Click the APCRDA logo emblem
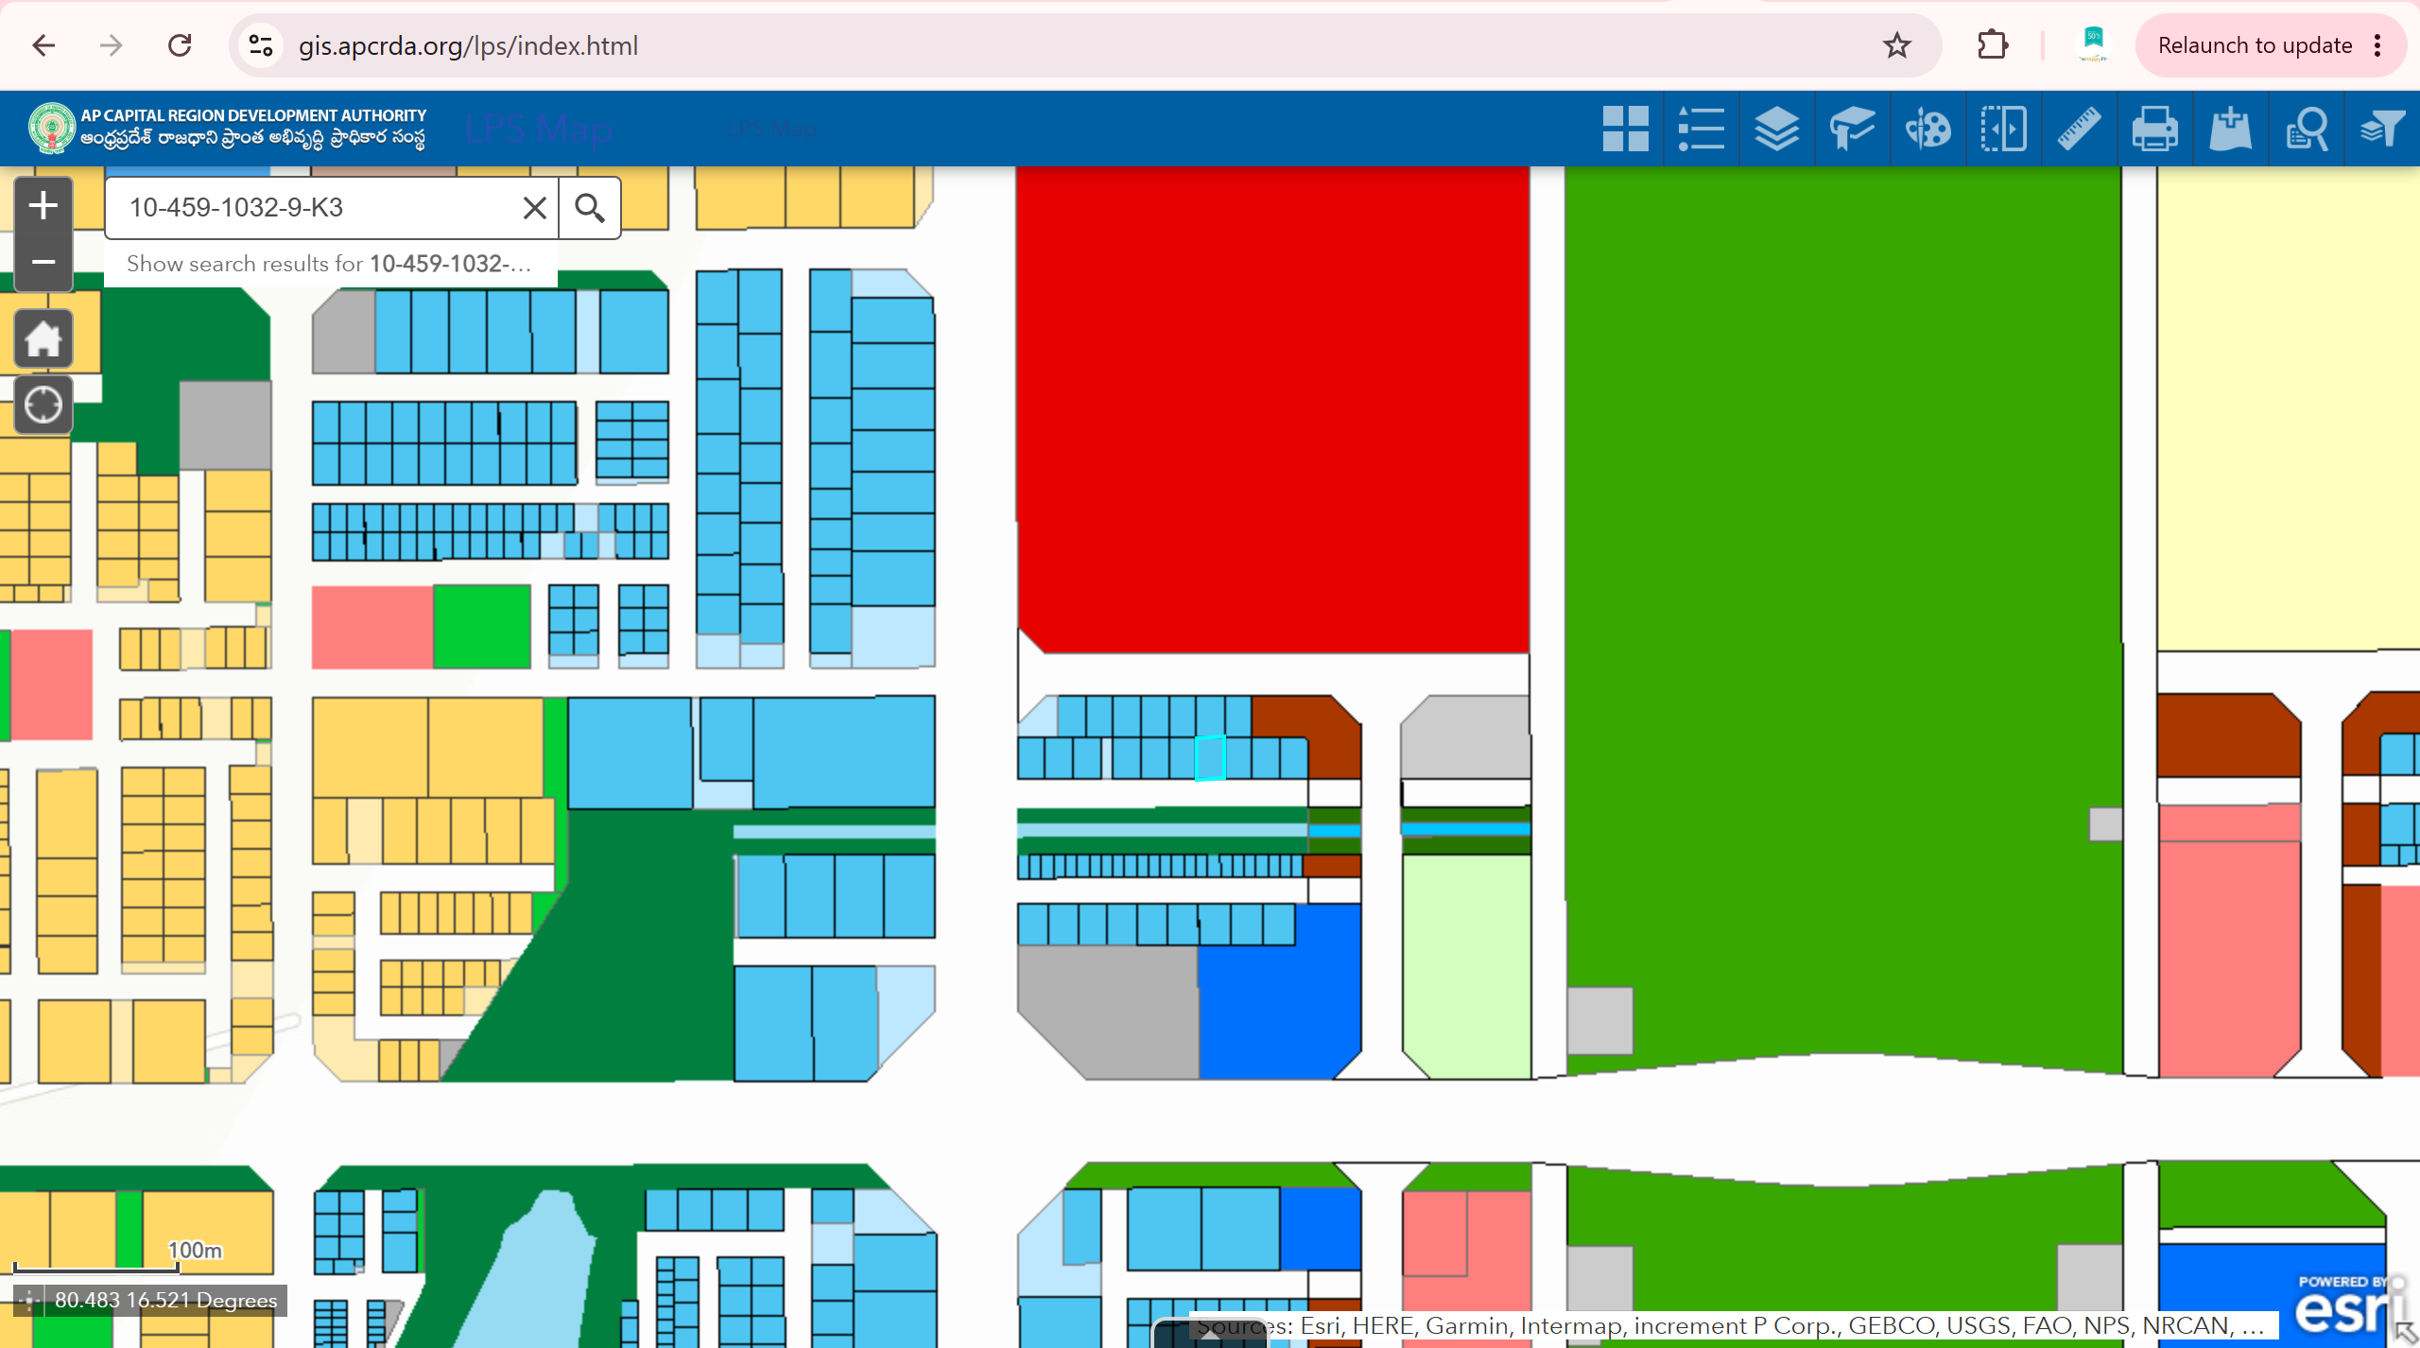 [x=51, y=129]
